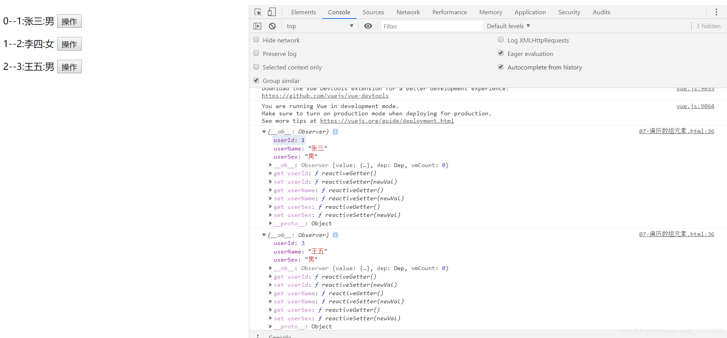Switch to the Audits tab
Screen dimensions: 727x338
click(x=601, y=12)
